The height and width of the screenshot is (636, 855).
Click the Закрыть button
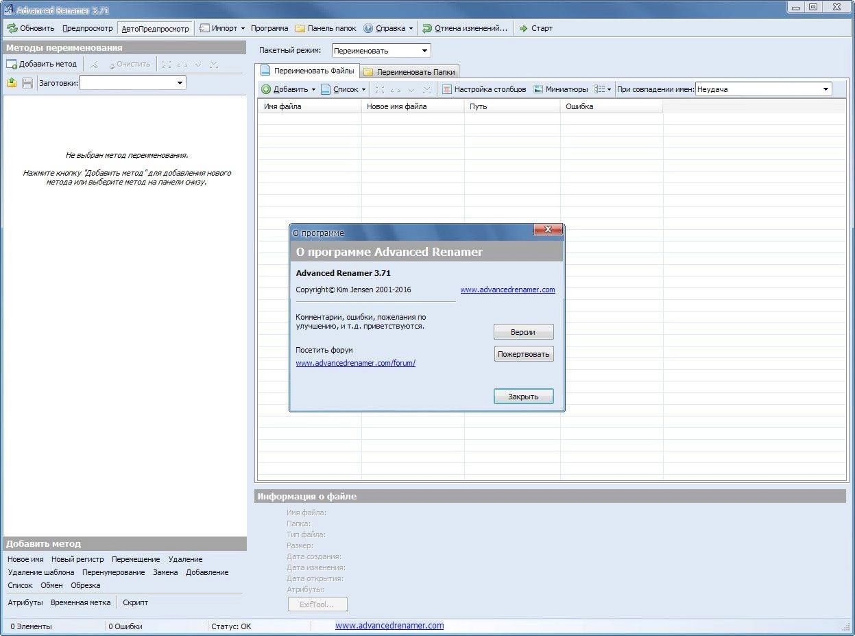click(x=523, y=397)
